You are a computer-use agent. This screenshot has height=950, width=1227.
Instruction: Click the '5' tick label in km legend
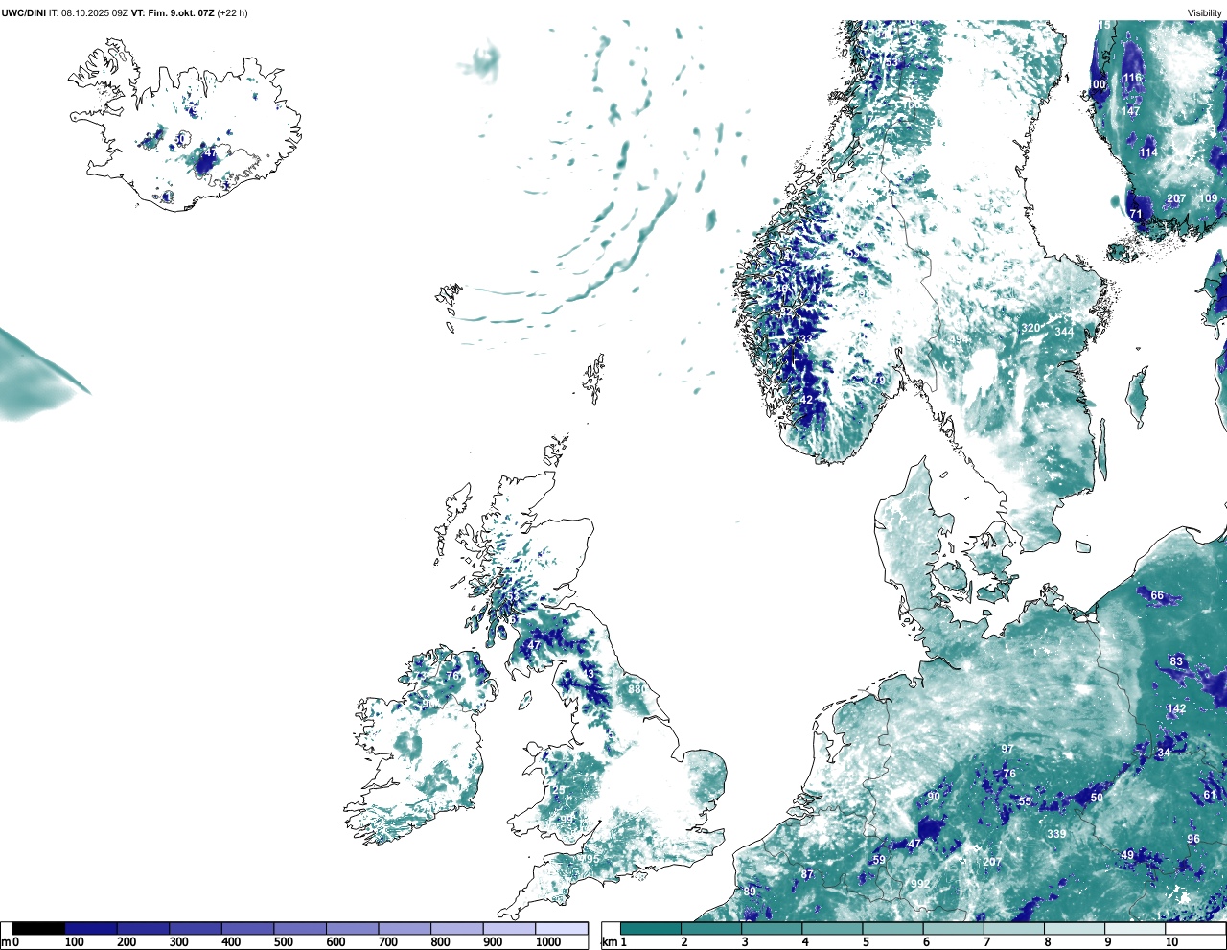point(866,942)
